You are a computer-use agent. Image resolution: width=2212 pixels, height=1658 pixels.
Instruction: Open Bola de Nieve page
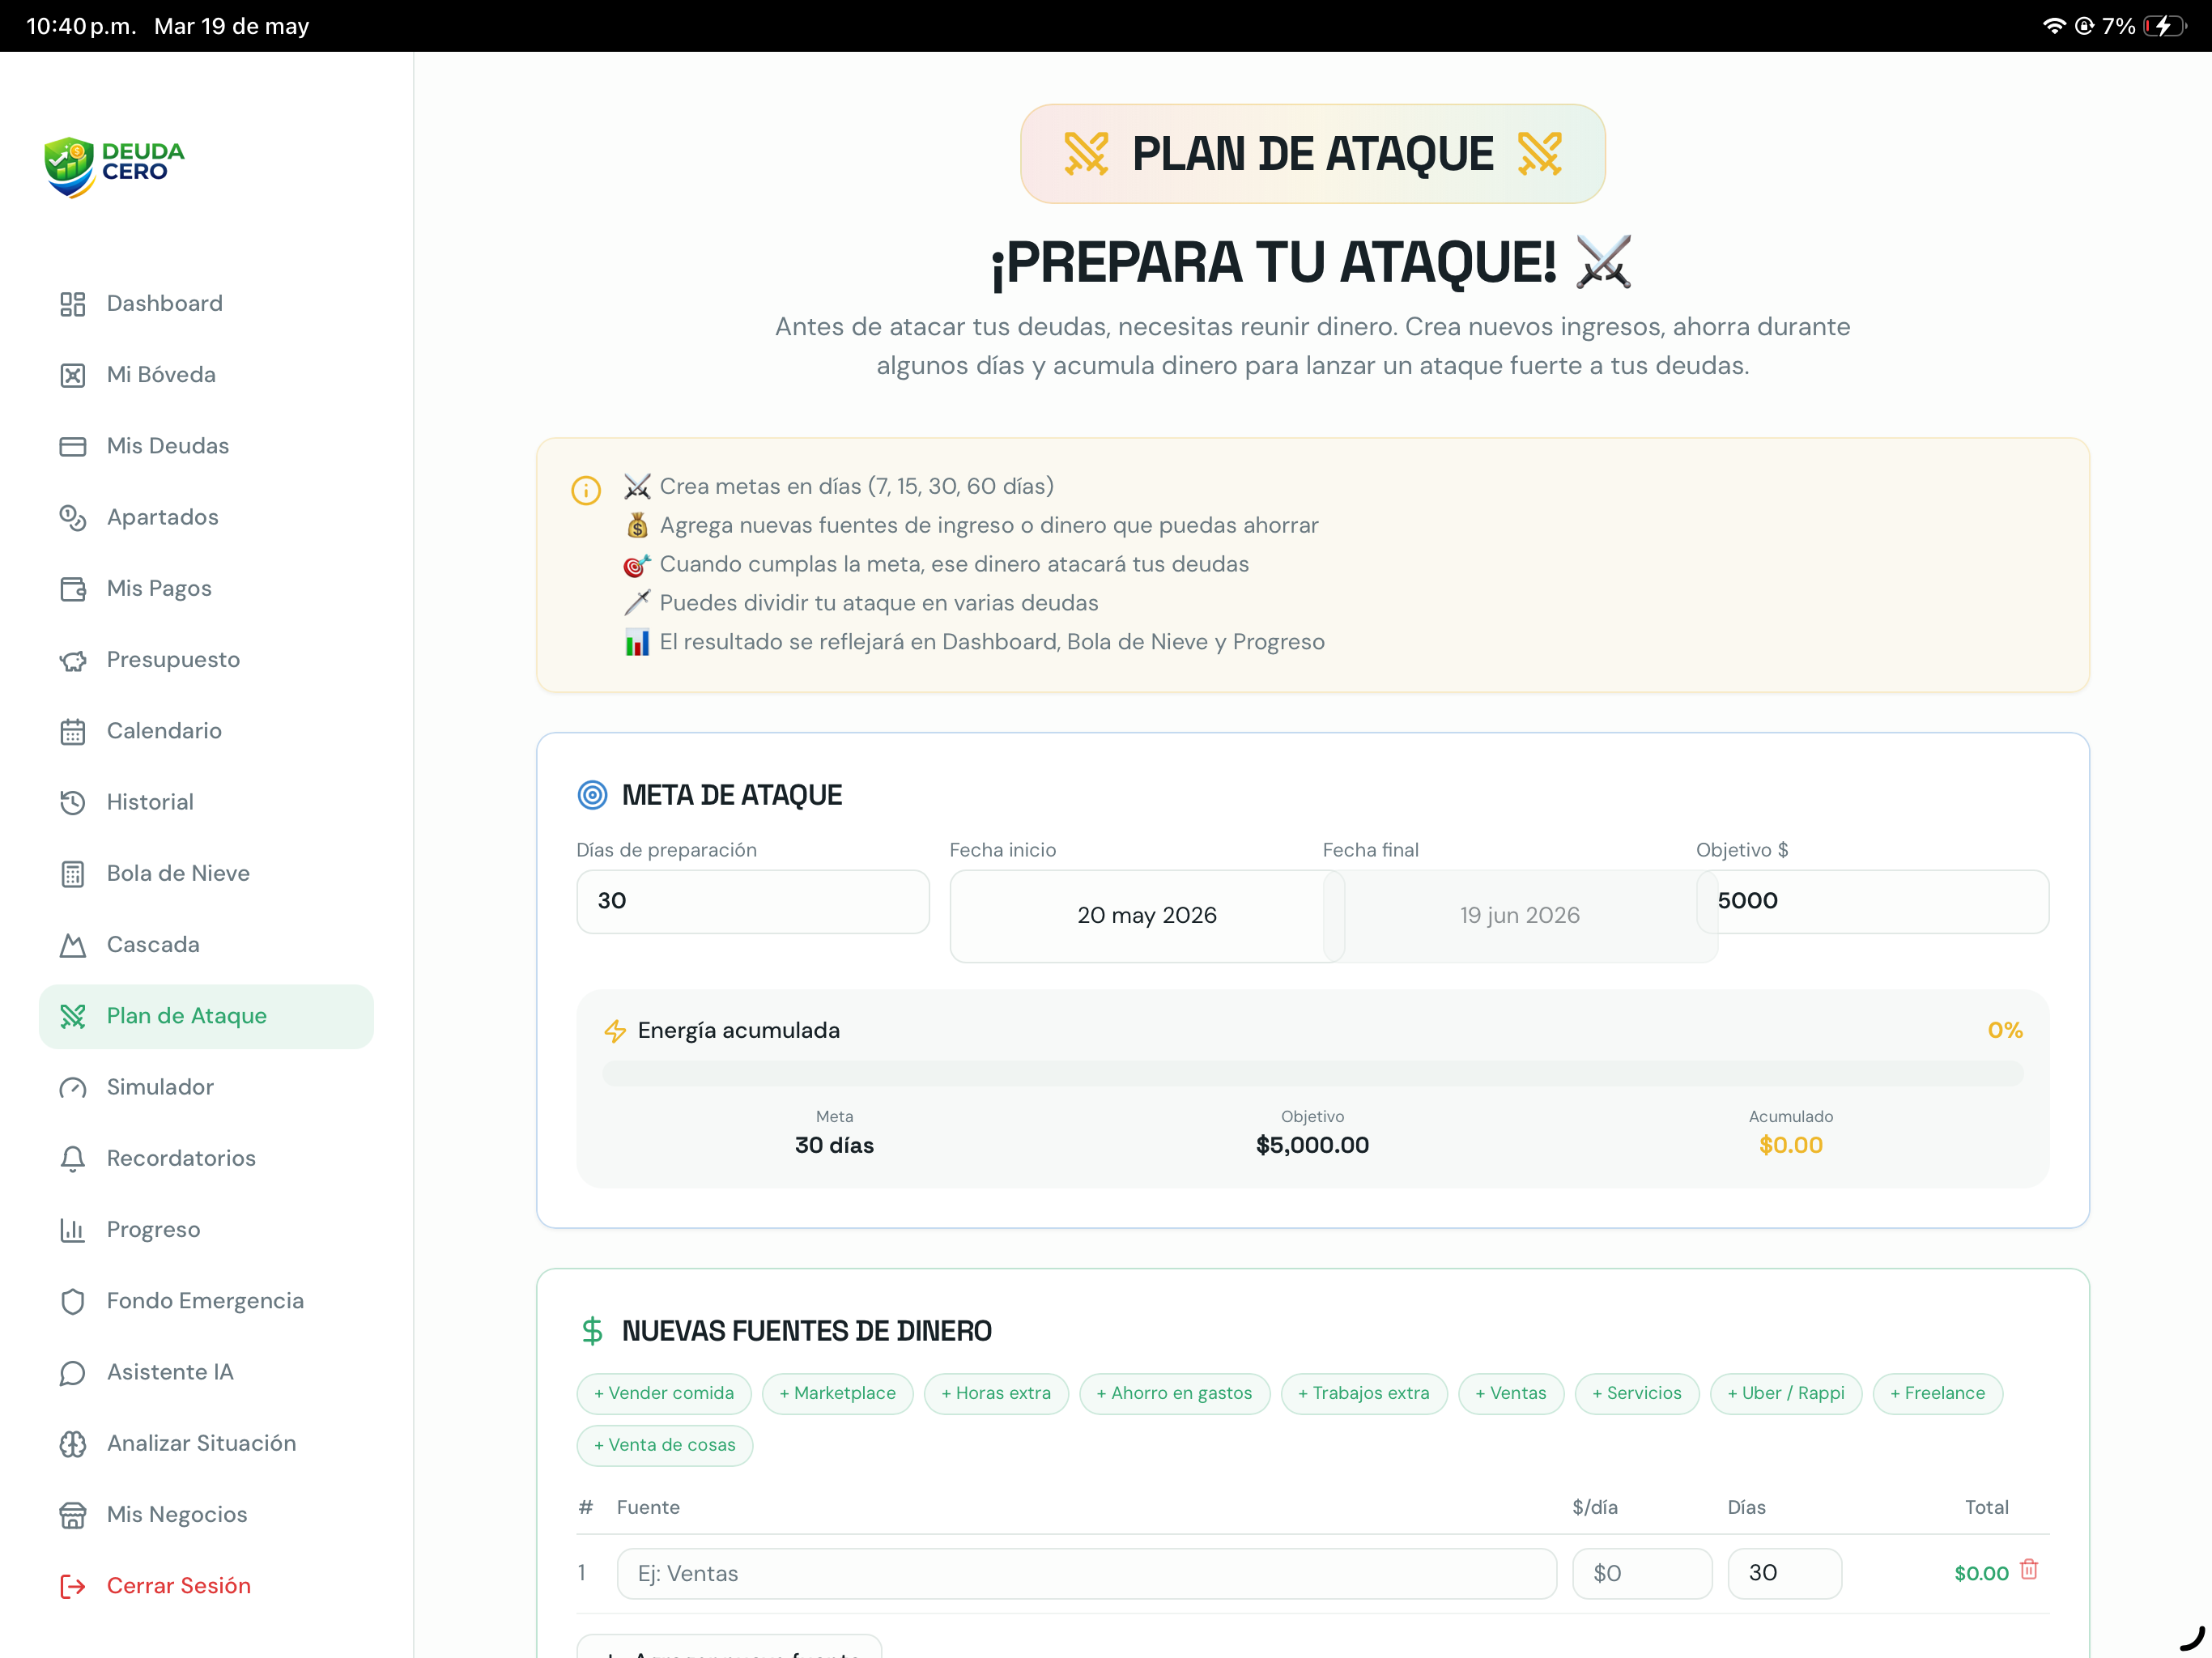tap(206, 874)
